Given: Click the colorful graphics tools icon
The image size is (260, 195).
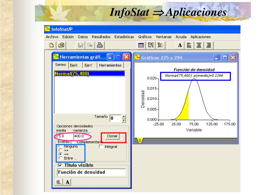Looking at the screenshot, I should tap(151, 45).
